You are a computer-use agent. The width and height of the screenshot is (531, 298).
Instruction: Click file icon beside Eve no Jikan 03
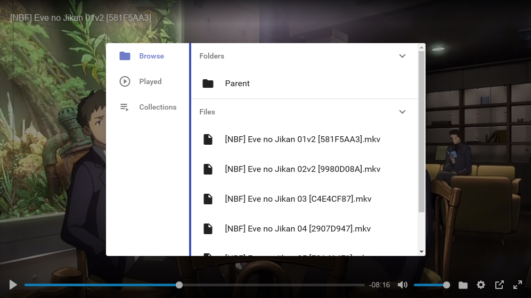click(x=208, y=199)
